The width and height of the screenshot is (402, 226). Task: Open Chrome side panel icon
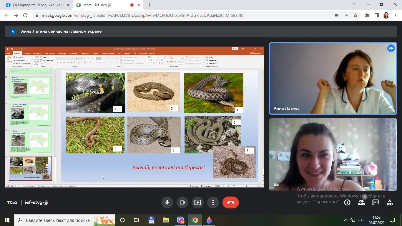click(377, 15)
